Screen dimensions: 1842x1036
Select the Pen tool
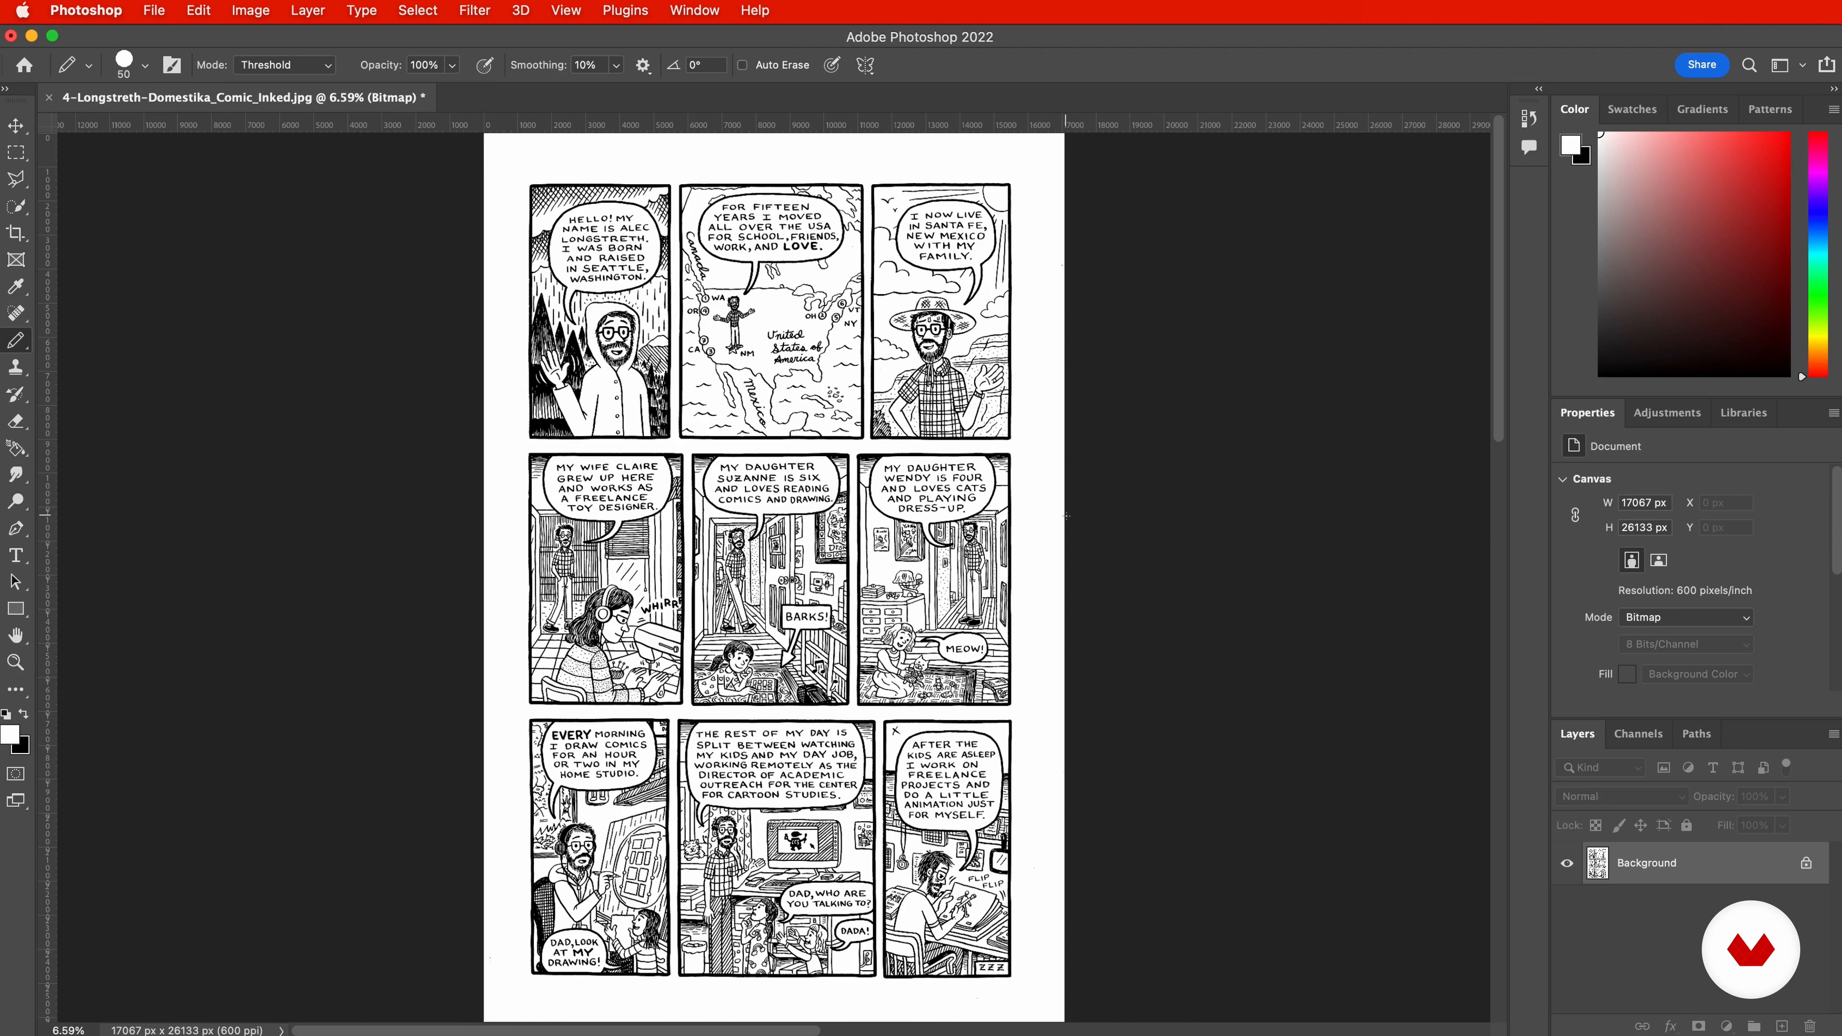(x=16, y=529)
